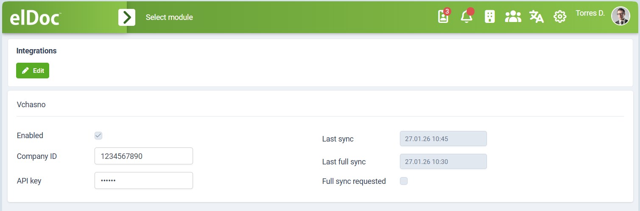Click the Company ID input field
Screen dimensions: 640x211
pos(143,156)
